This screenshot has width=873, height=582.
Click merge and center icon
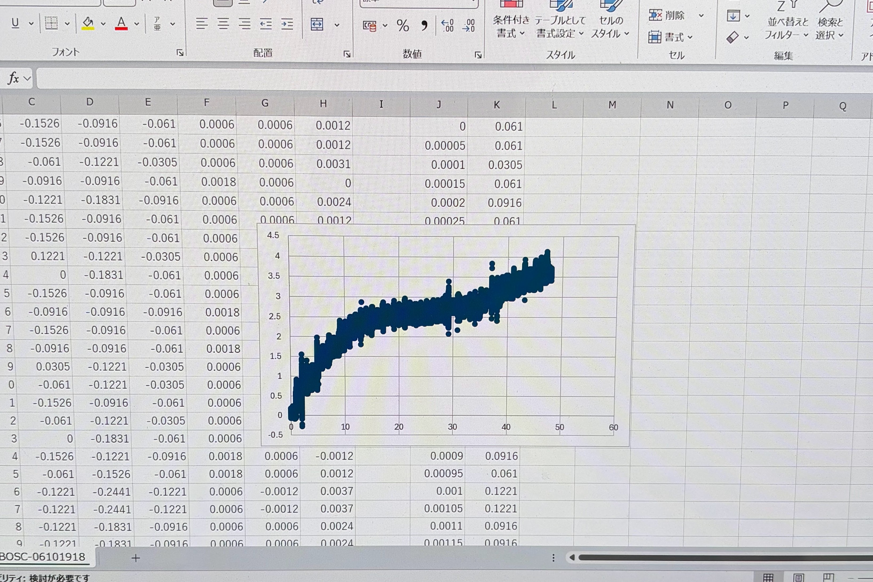317,25
